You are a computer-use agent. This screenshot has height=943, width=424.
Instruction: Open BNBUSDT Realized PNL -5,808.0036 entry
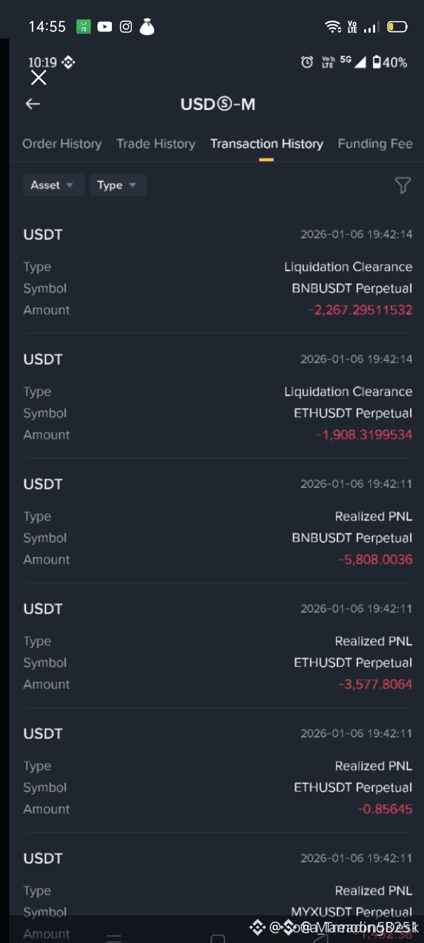[x=218, y=522]
